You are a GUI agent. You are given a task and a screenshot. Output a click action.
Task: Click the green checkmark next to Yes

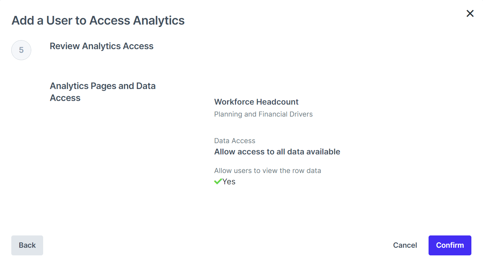tap(218, 181)
